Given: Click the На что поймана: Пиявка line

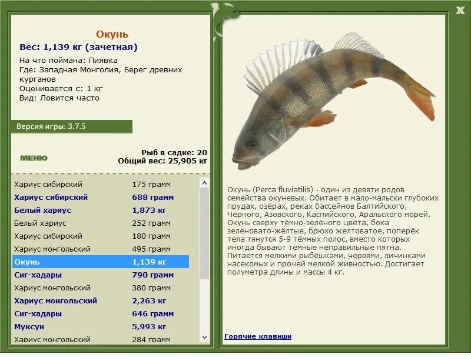Looking at the screenshot, I should tap(68, 61).
